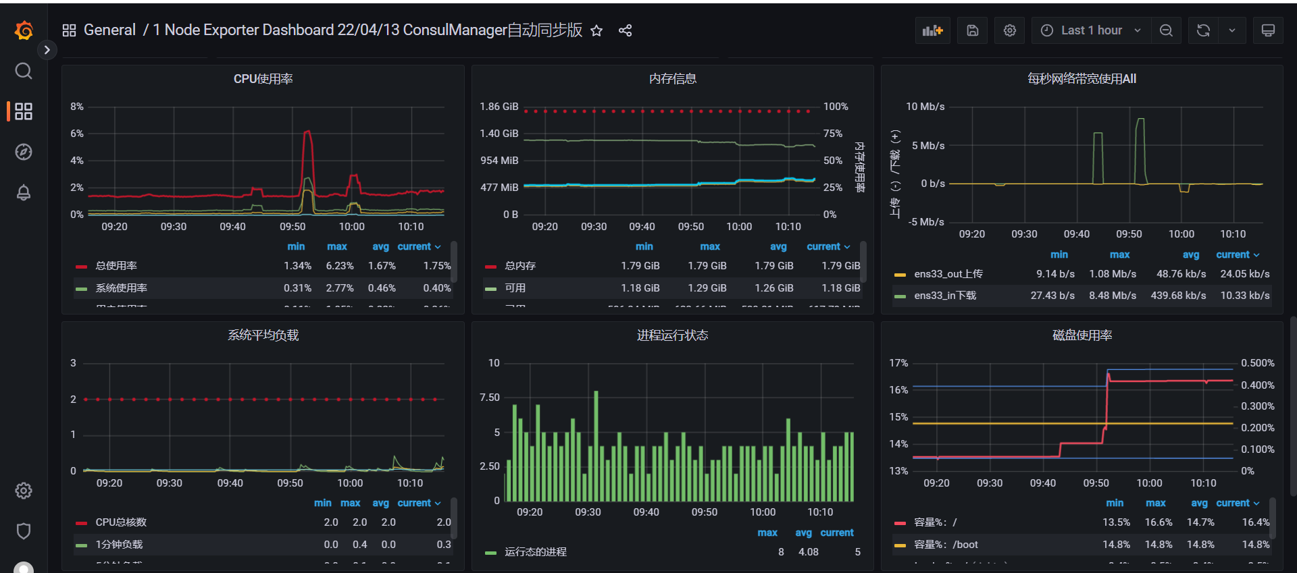The image size is (1297, 573).
Task: Open the Last 1 hour time picker
Action: point(1091,30)
